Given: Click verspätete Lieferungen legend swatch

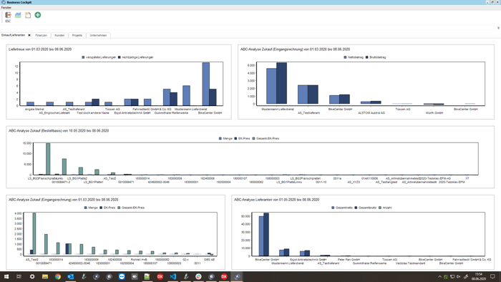Looking at the screenshot, I should point(83,57).
